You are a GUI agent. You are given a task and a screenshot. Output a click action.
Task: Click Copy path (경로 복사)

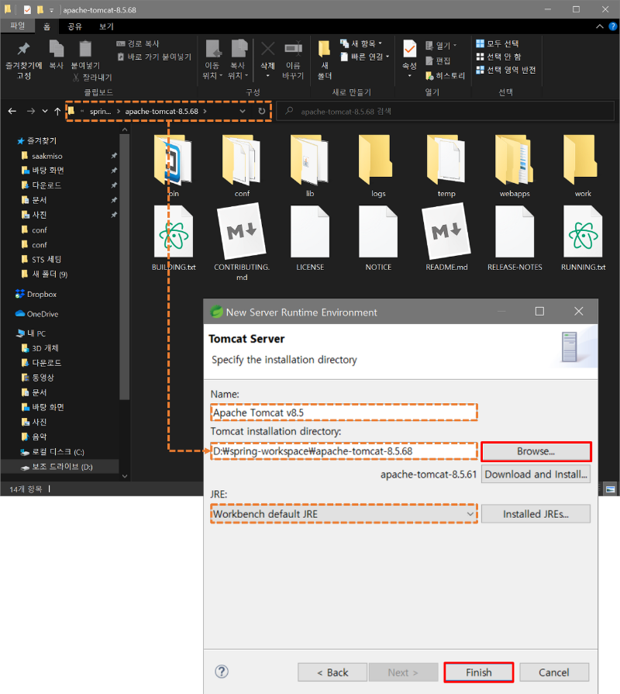(x=137, y=43)
